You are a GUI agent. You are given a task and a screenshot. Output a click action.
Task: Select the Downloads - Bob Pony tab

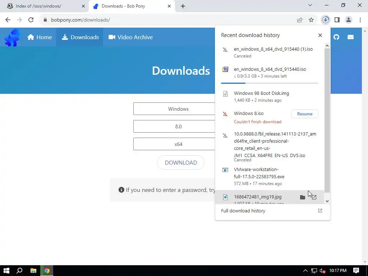point(132,6)
